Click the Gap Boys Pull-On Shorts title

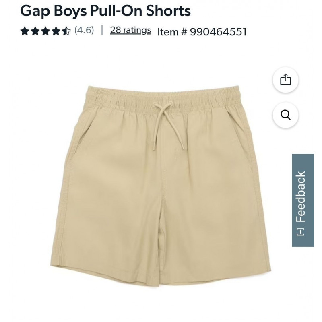pos(105,10)
